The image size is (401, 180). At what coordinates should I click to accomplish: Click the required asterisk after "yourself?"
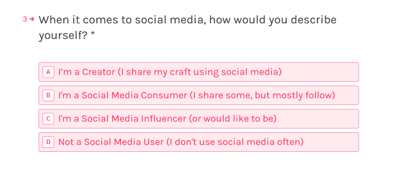pos(93,35)
